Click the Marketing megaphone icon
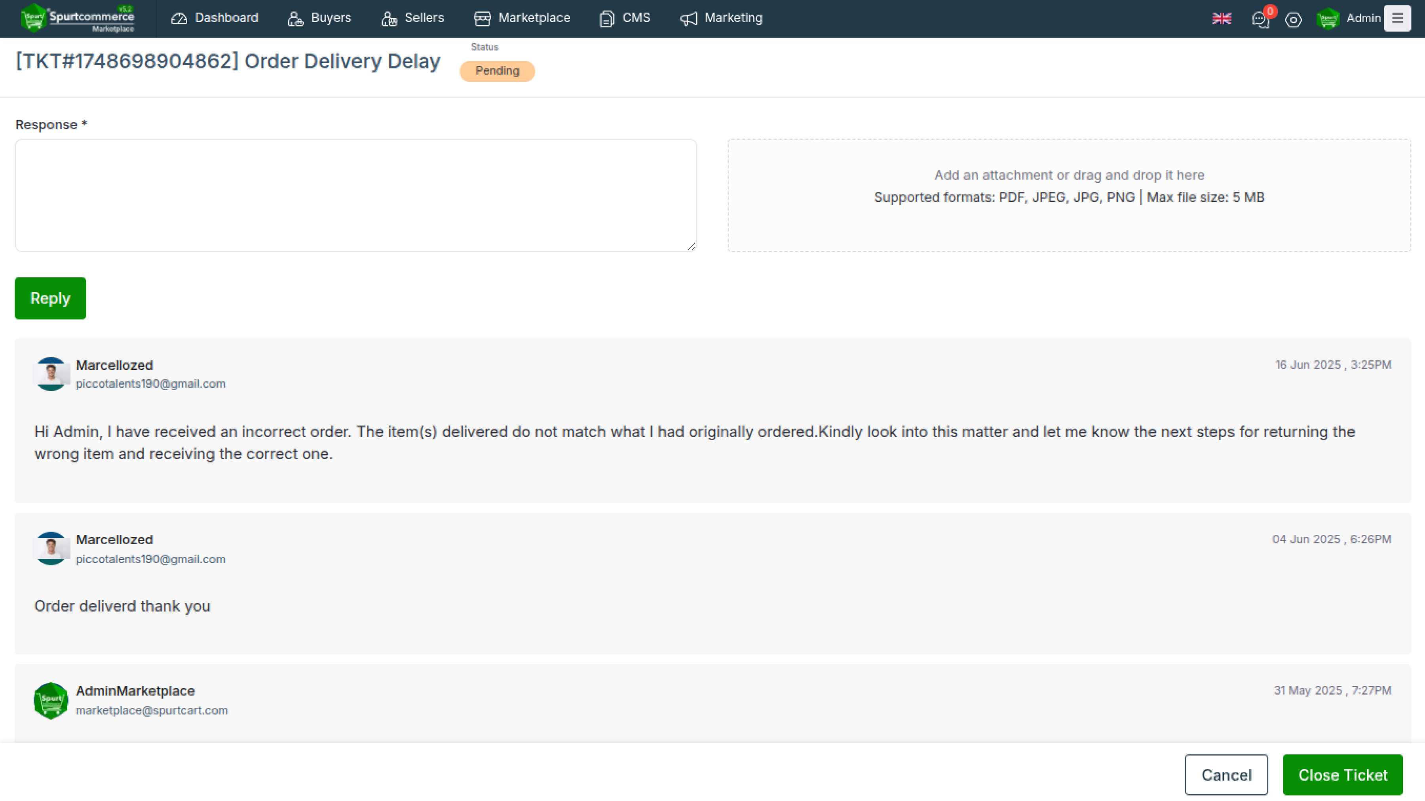This screenshot has width=1425, height=801. (689, 19)
